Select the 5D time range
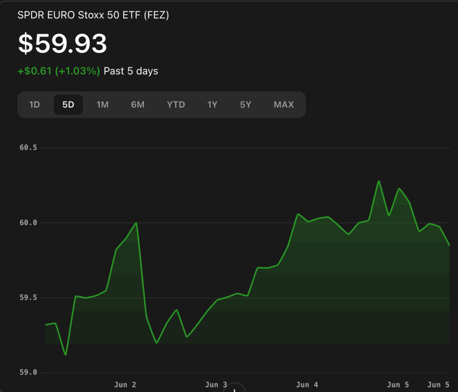Screen dimensions: 458x392 coord(68,105)
